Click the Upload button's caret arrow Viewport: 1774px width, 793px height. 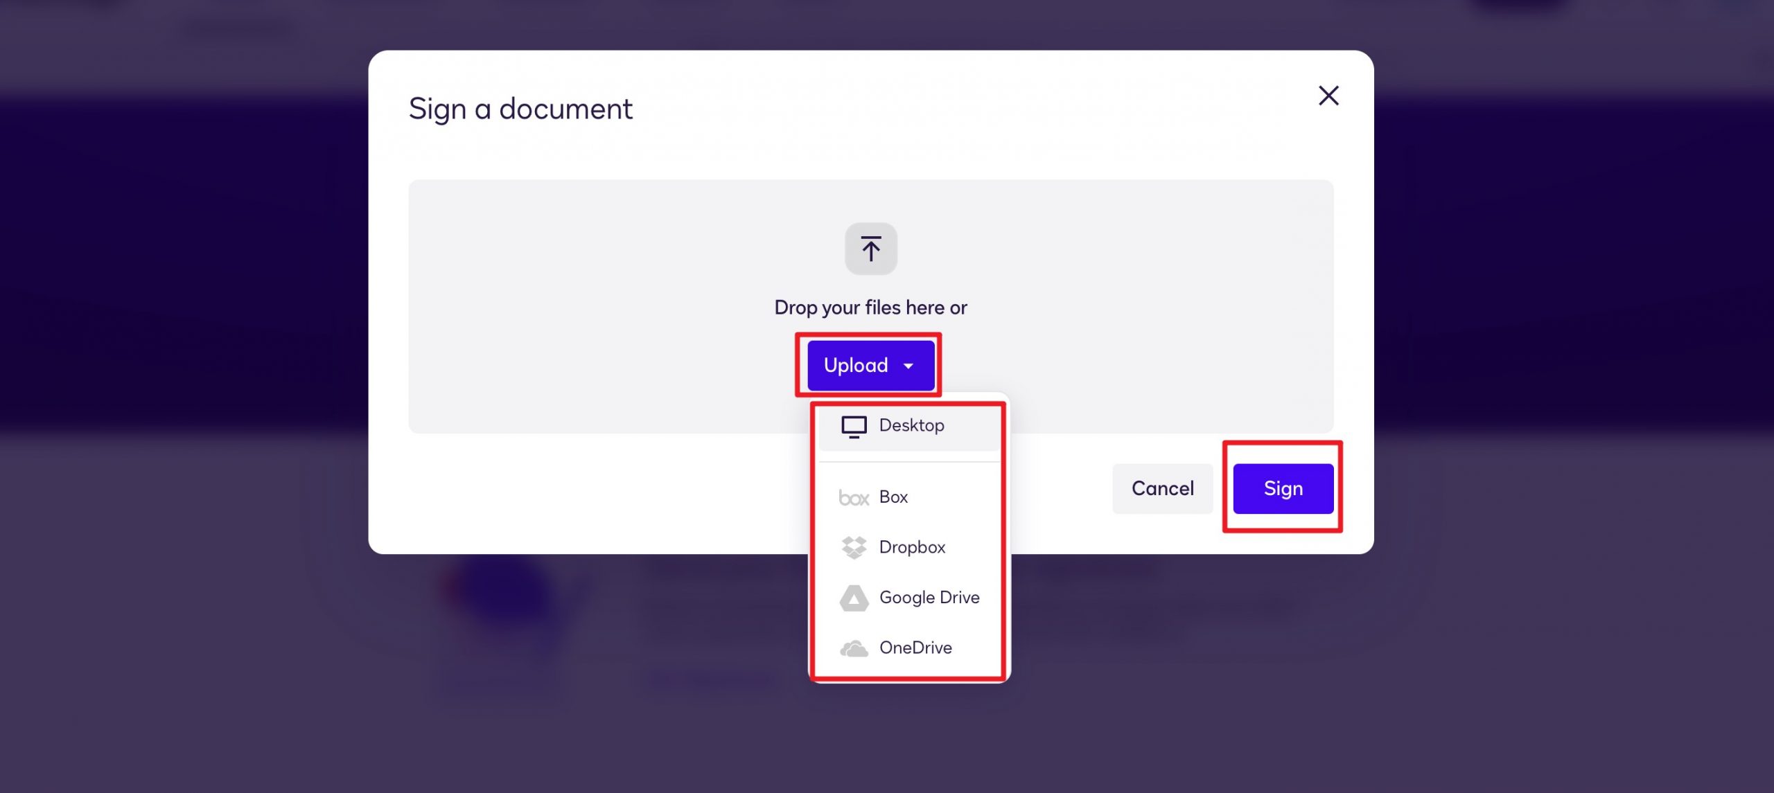tap(908, 366)
